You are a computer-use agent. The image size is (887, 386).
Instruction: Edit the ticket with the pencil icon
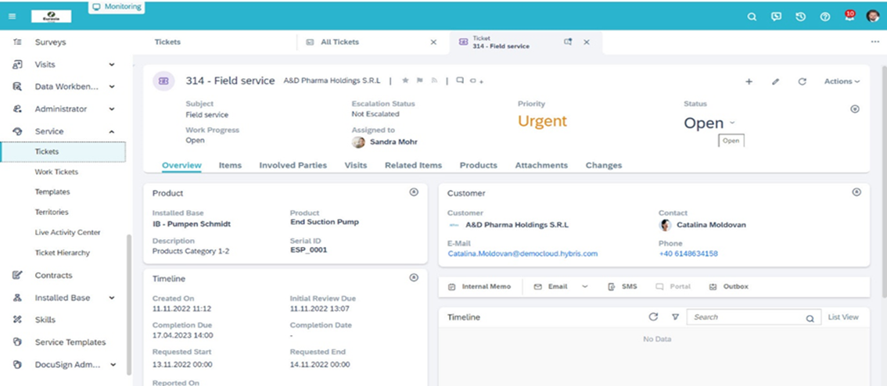[x=776, y=81]
